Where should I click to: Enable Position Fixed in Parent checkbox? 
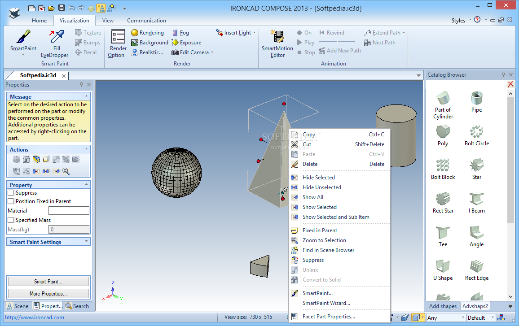pos(11,201)
